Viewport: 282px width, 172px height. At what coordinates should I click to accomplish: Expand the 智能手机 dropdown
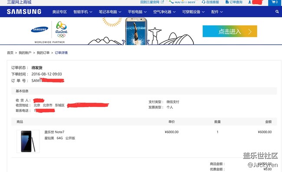coord(83,12)
